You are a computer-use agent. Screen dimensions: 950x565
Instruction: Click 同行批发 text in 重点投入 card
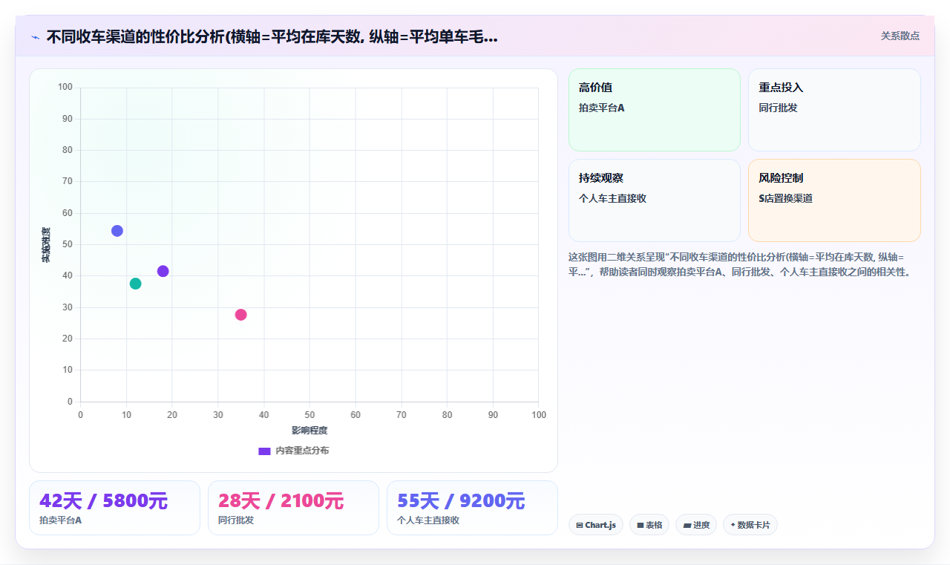coord(778,108)
